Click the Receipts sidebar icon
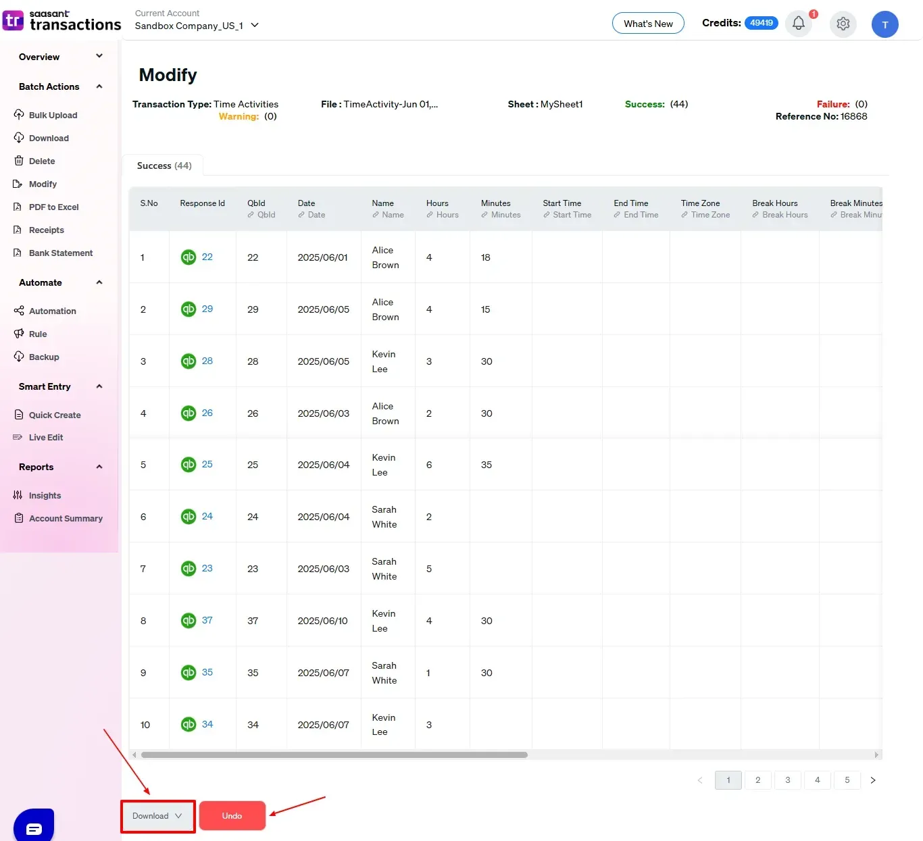The width and height of the screenshot is (923, 841). pyautogui.click(x=18, y=229)
